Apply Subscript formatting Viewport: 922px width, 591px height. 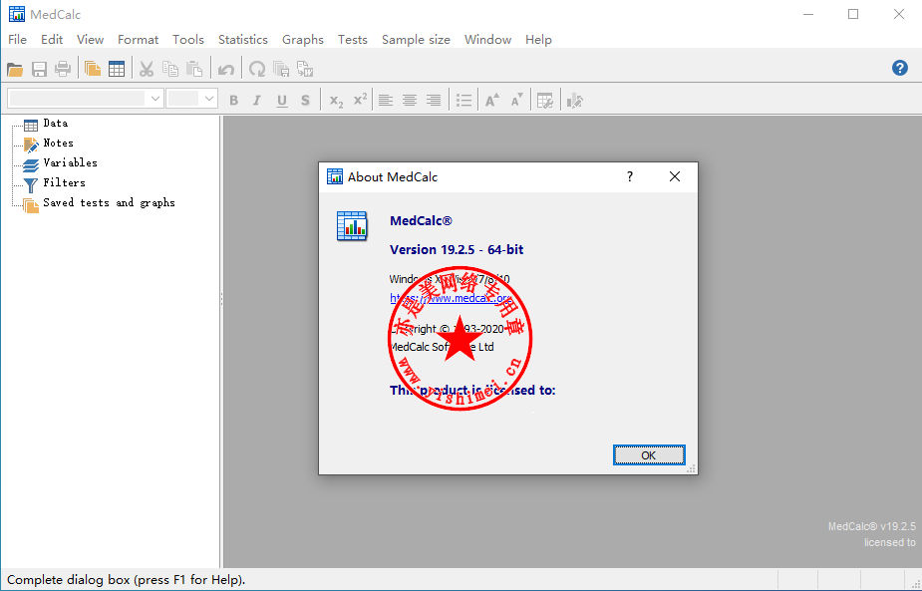point(336,101)
